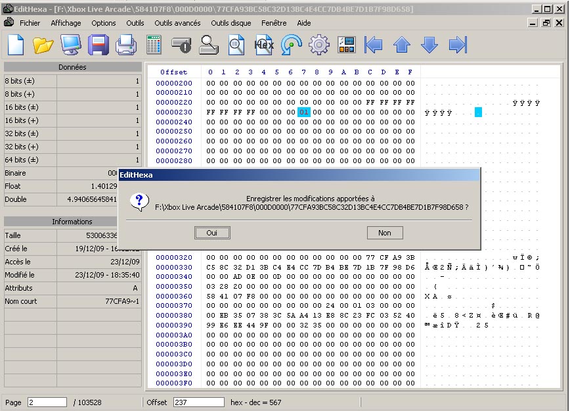Viewport: 570px width, 411px height.
Task: Open the Aide menu
Action: coord(304,23)
